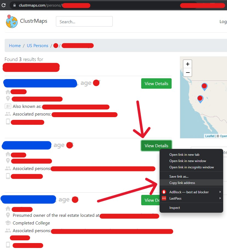Click the ClustrMaps globe logo
227x251 pixels.
click(12, 22)
